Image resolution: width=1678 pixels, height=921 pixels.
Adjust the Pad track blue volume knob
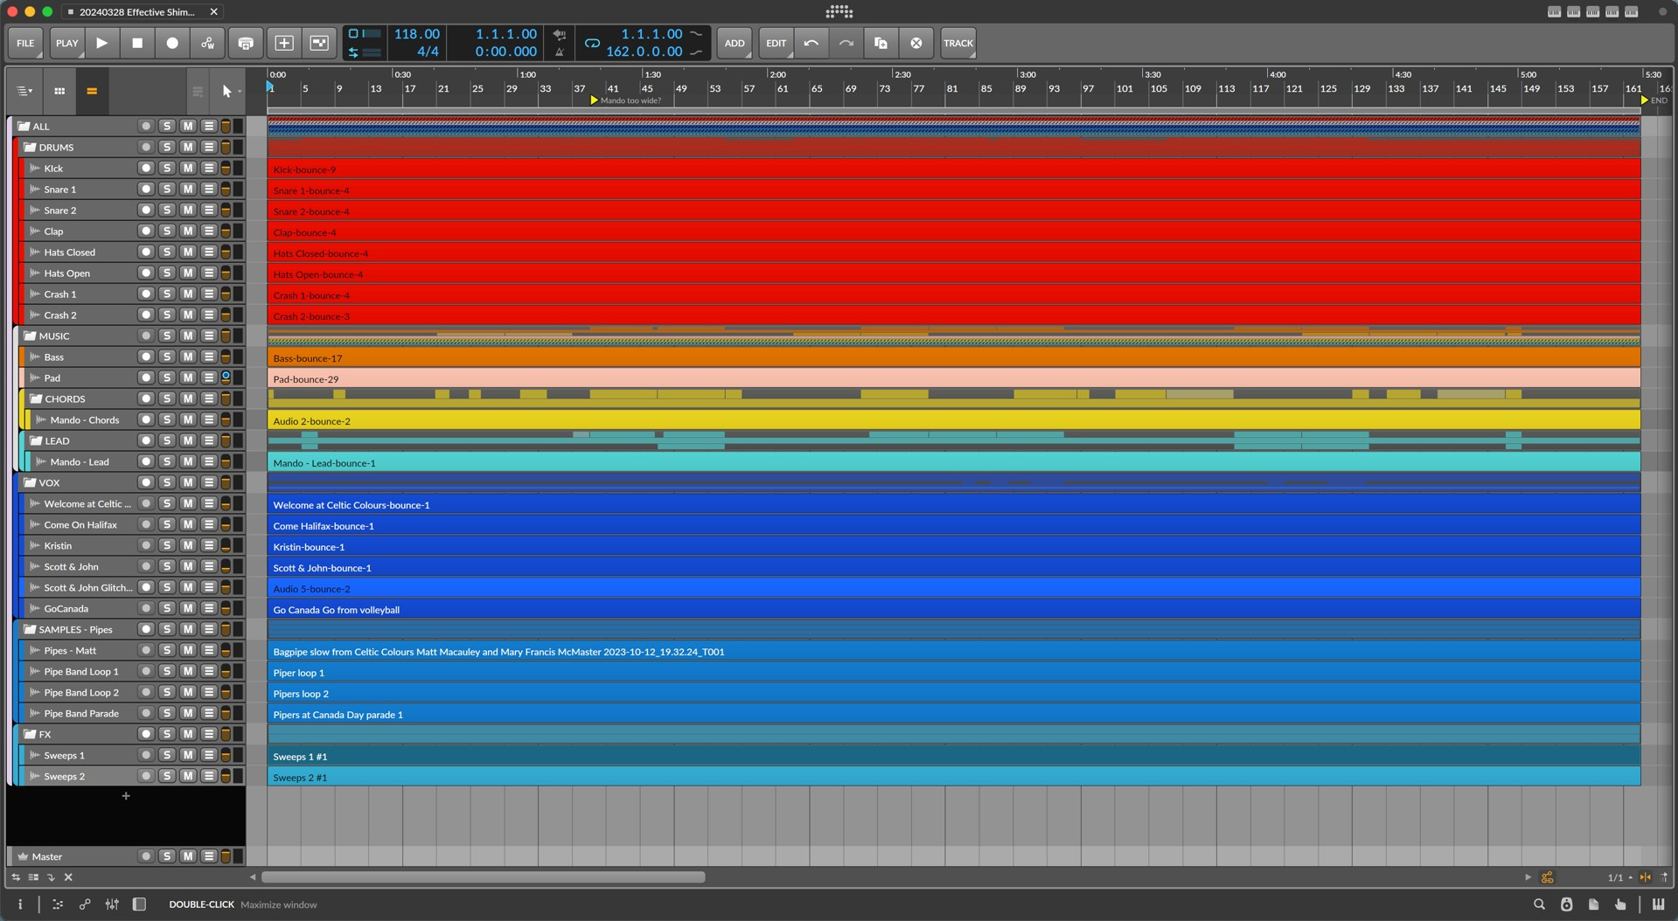click(x=226, y=377)
